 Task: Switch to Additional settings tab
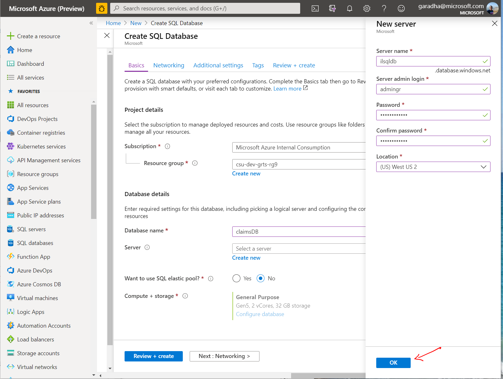point(218,65)
